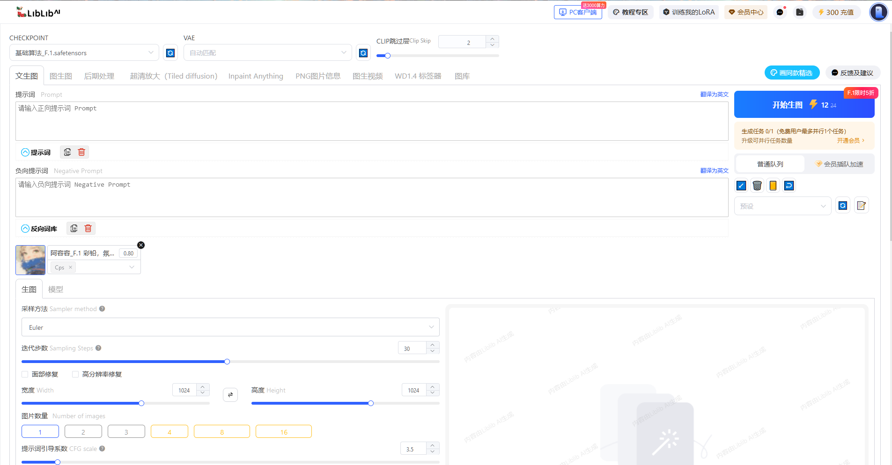Open the Sampler method dropdown showing Euler
The image size is (892, 465).
(230, 327)
